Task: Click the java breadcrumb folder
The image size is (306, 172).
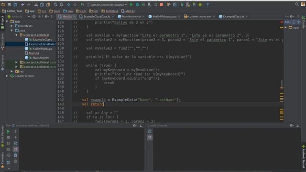Action: [68, 11]
